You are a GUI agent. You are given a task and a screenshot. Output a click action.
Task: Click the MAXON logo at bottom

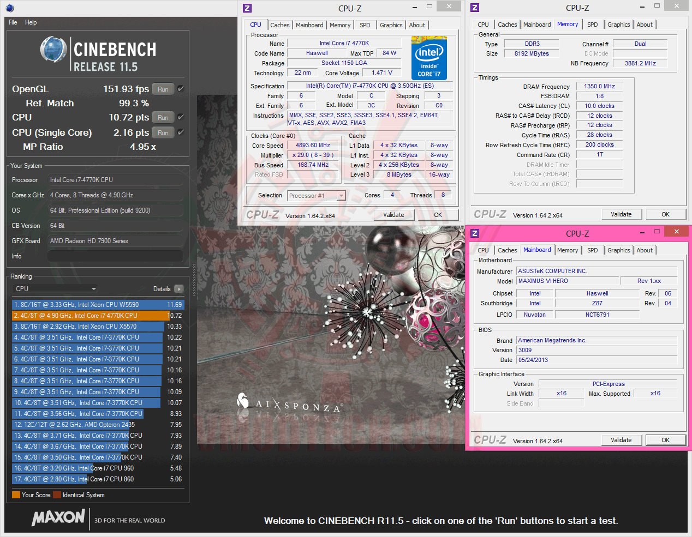tap(58, 517)
